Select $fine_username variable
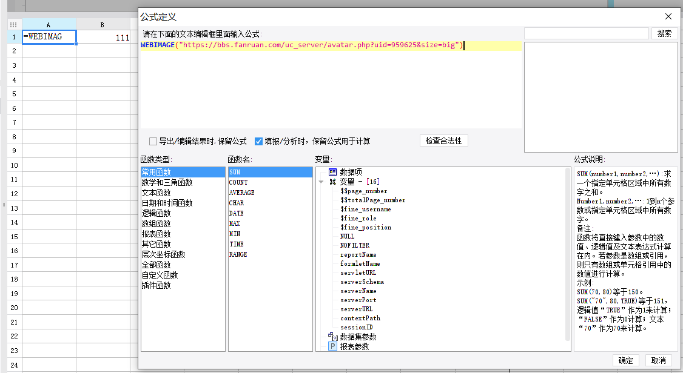Screen dimensions: 683x373 [x=365, y=209]
